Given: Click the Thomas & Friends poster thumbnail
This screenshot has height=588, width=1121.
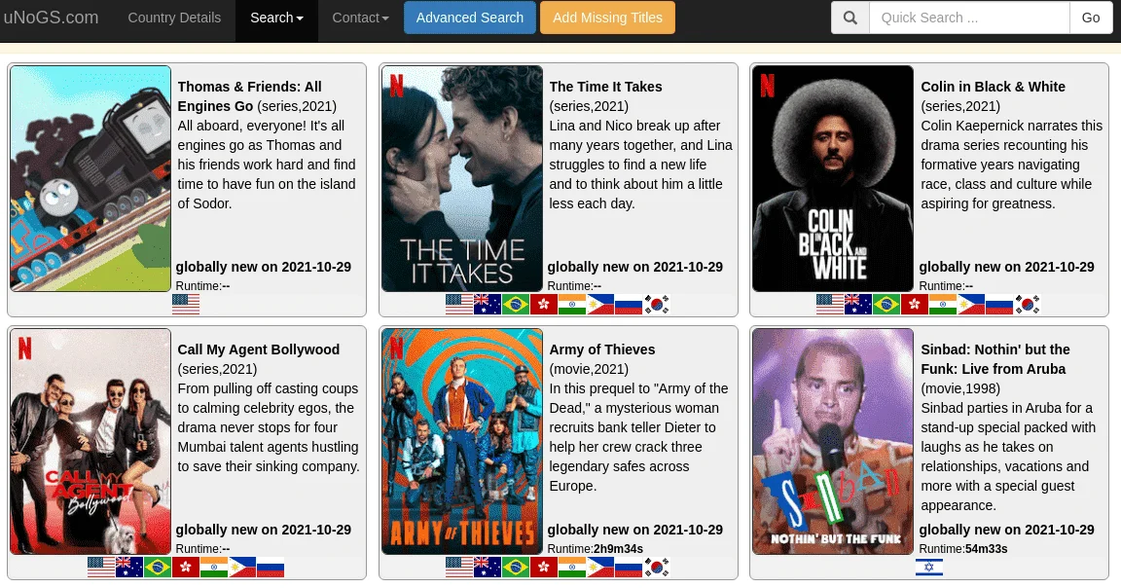Looking at the screenshot, I should tap(90, 179).
